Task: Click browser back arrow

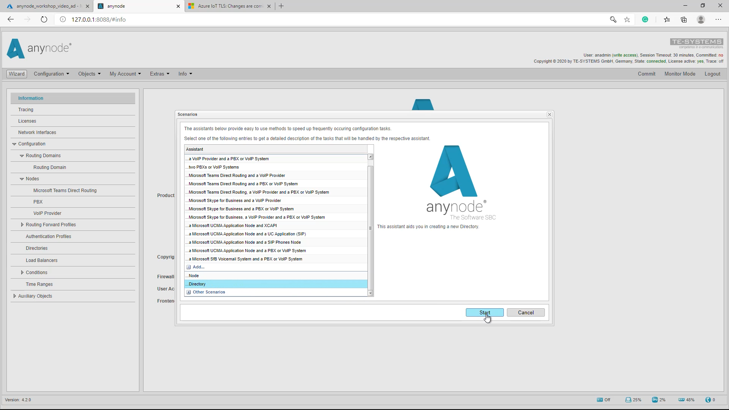Action: click(x=11, y=19)
